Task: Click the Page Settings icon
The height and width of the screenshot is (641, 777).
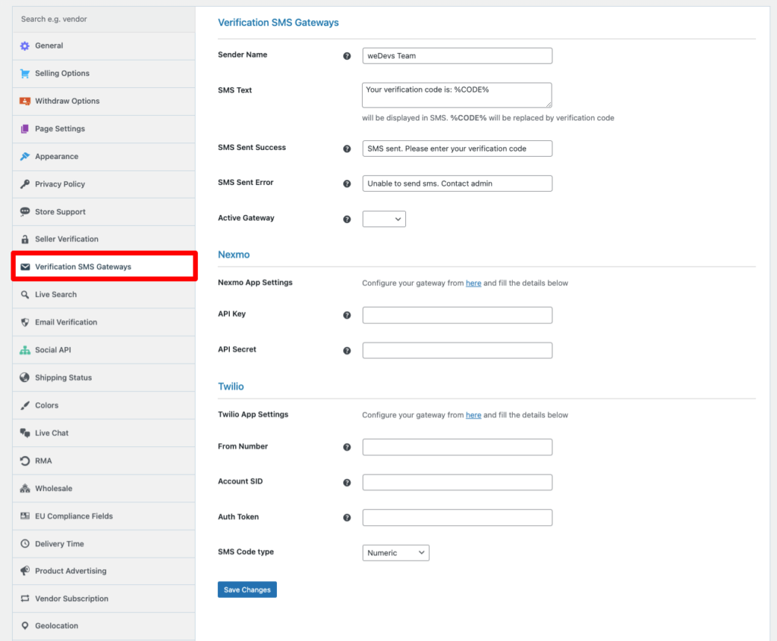Action: pyautogui.click(x=25, y=129)
